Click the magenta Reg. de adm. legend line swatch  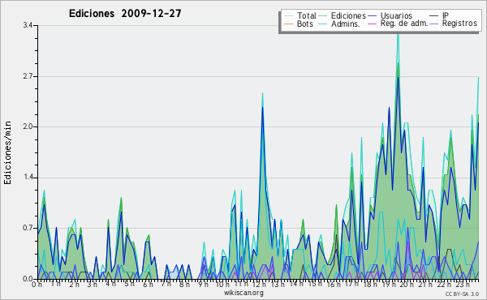(372, 24)
